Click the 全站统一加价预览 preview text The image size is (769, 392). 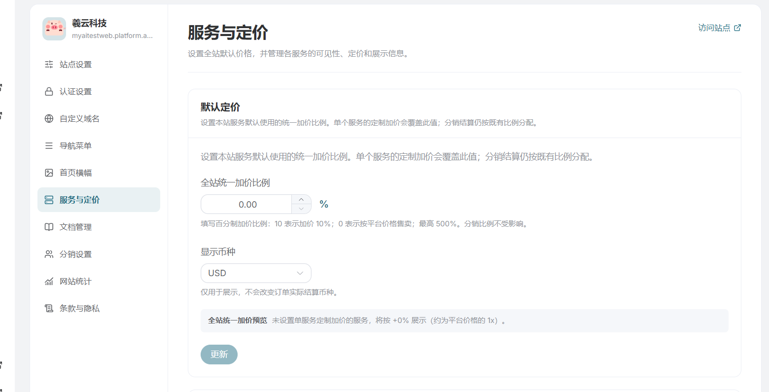238,321
